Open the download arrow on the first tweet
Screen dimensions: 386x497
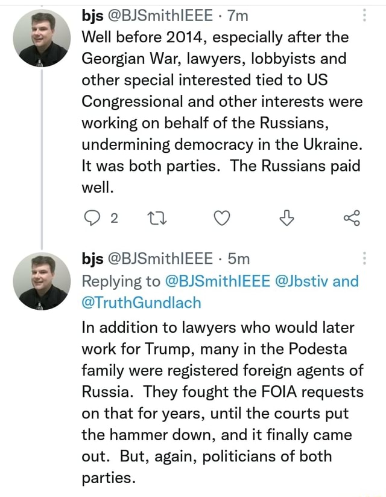[286, 219]
